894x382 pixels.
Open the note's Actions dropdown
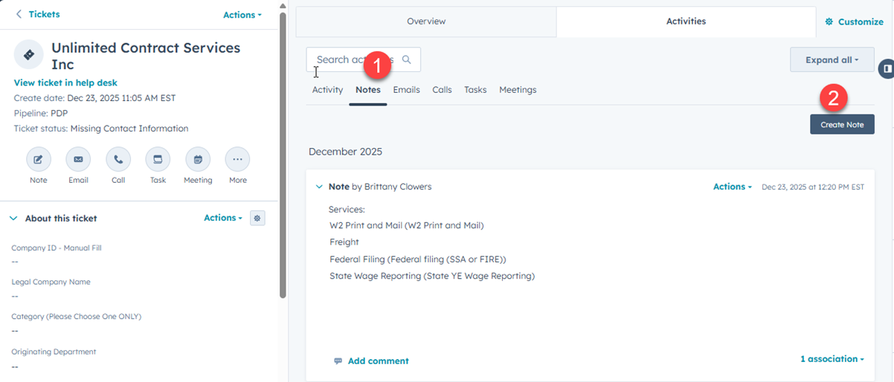pos(732,187)
